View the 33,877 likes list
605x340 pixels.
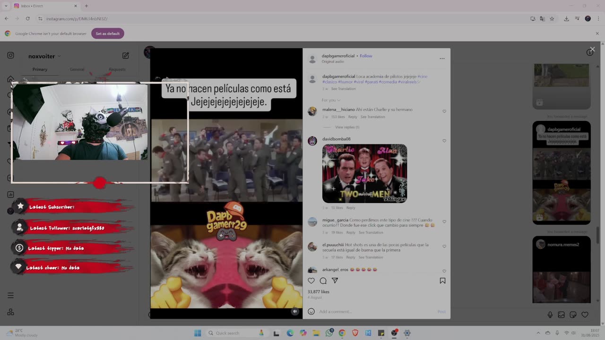pyautogui.click(x=319, y=292)
